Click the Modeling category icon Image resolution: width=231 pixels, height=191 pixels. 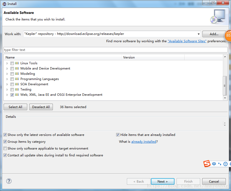click(17, 74)
